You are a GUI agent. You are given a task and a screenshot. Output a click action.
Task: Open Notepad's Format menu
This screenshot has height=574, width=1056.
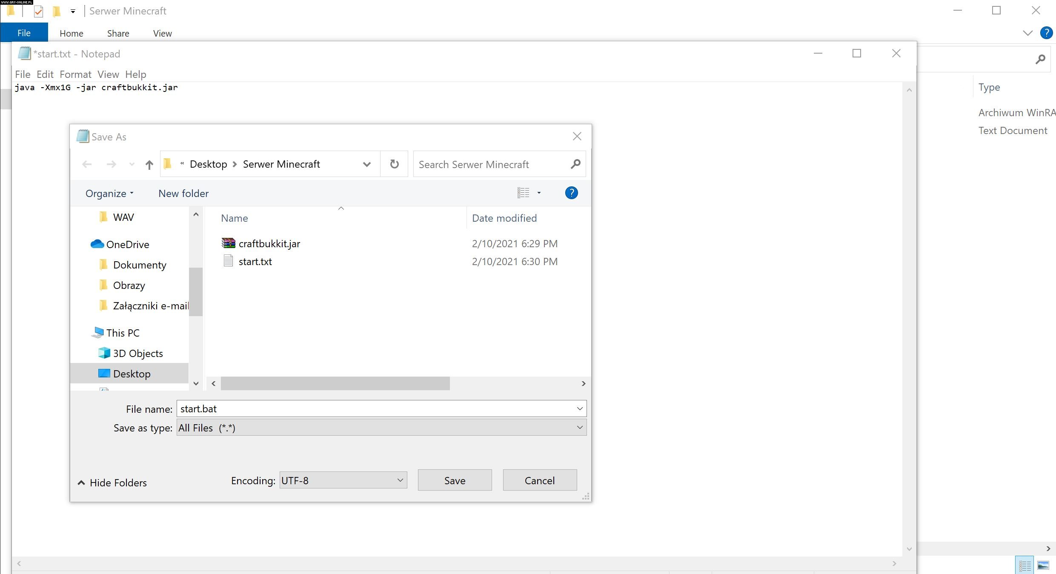(x=75, y=74)
